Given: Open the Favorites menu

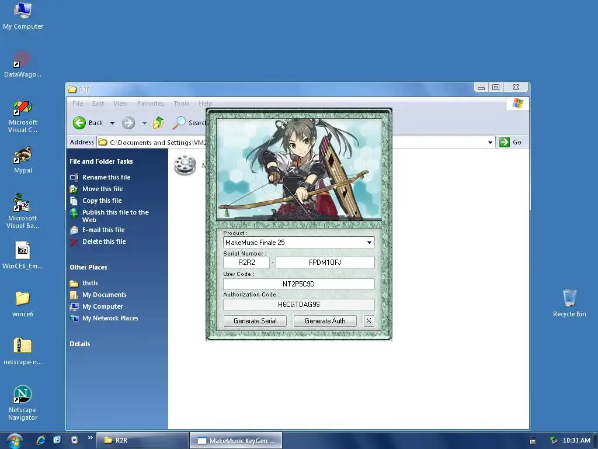Looking at the screenshot, I should pyautogui.click(x=150, y=103).
